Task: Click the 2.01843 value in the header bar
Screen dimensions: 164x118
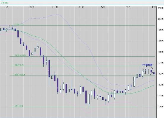Action: coord(4,3)
